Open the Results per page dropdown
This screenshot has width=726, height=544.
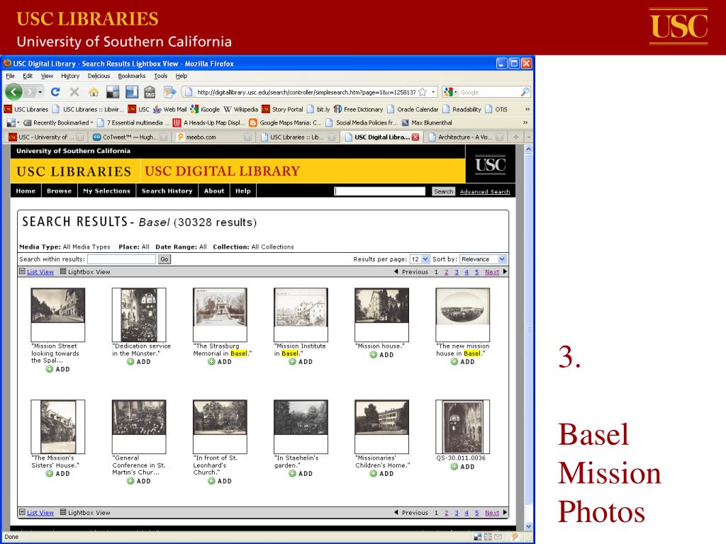point(420,259)
